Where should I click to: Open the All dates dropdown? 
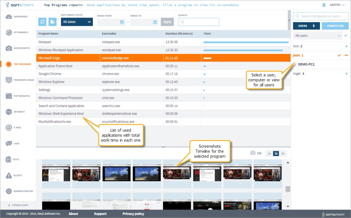(76, 22)
